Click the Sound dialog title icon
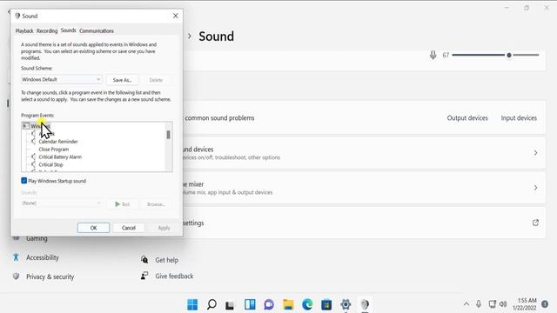Screen dimensions: 557x313 pyautogui.click(x=17, y=16)
